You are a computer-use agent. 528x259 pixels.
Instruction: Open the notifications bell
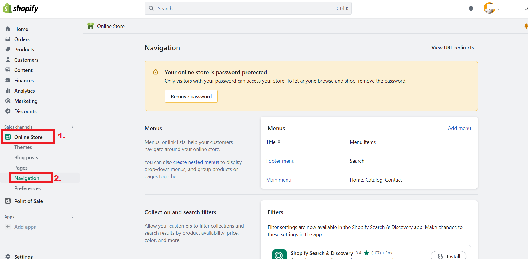tap(471, 8)
